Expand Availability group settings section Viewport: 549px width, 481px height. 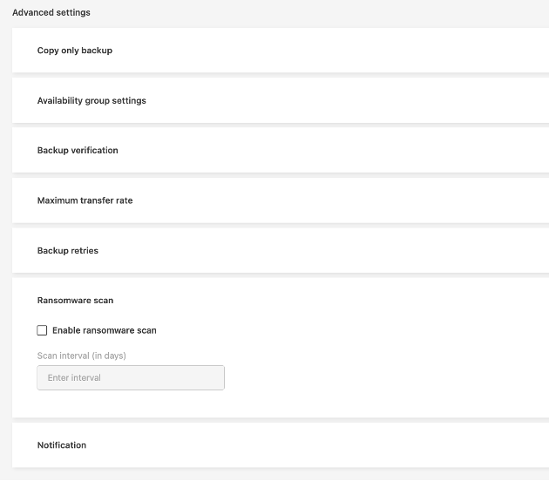[x=279, y=100]
